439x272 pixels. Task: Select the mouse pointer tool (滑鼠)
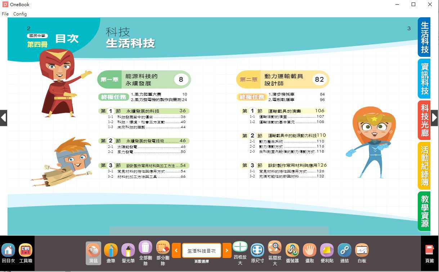pyautogui.click(x=93, y=253)
